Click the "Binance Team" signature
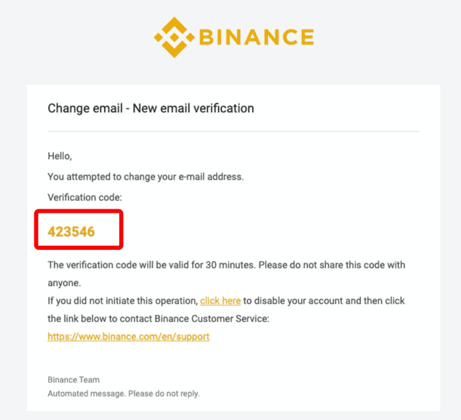461x420 pixels. pyautogui.click(x=74, y=379)
